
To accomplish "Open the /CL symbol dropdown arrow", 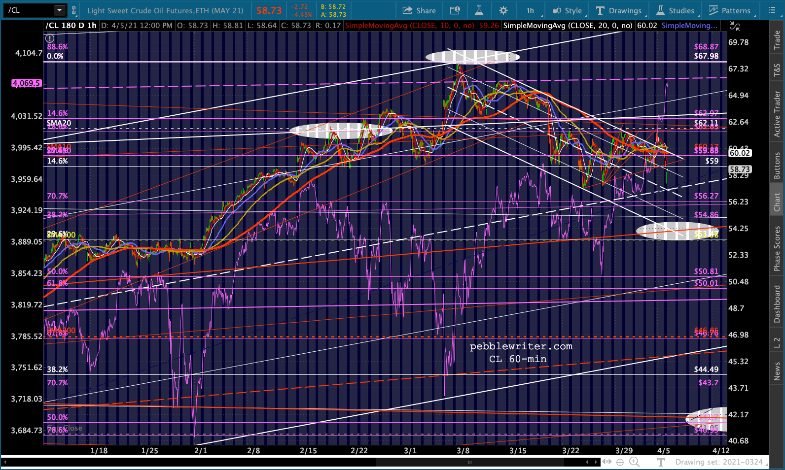I will pos(59,10).
